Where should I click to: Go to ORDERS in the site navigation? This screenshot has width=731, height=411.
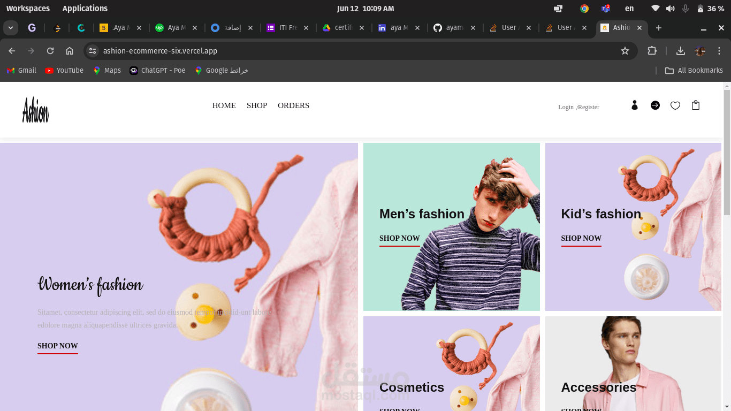[293, 105]
